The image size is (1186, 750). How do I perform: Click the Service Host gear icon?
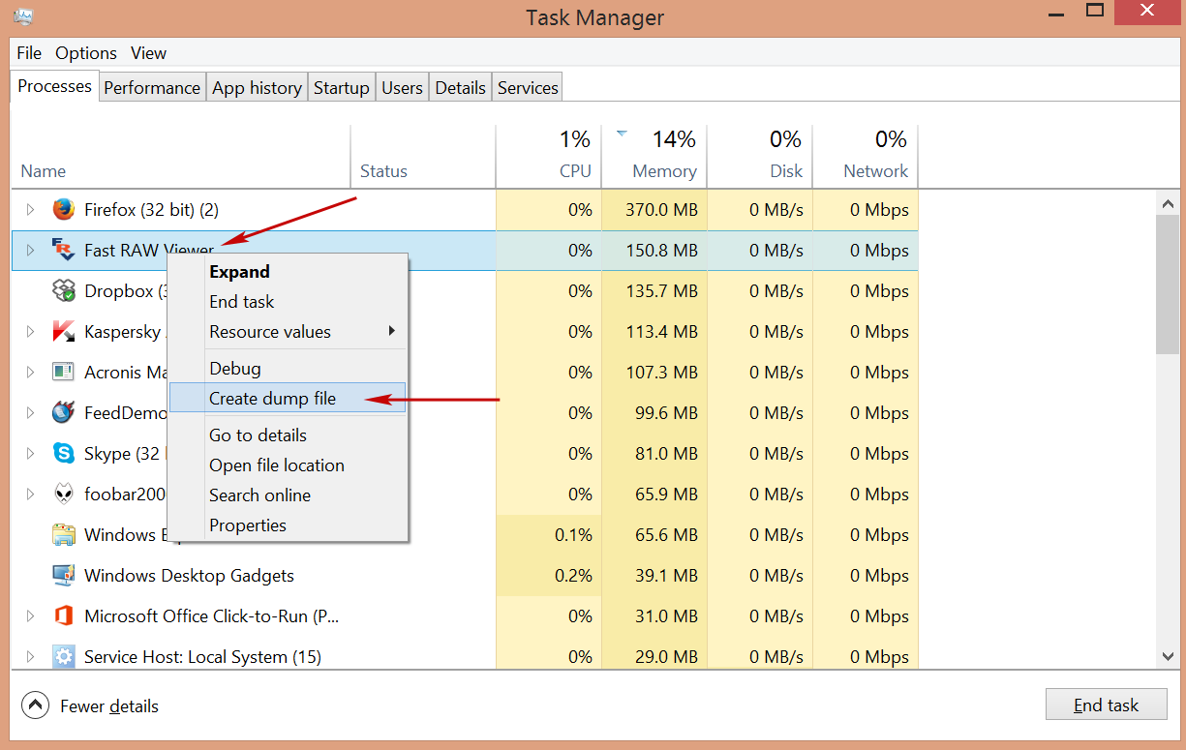pos(64,657)
